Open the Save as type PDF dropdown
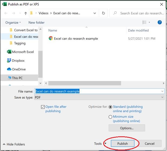 point(99,97)
